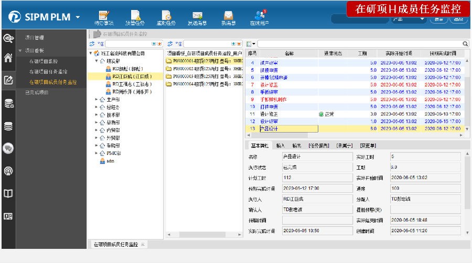Expand the PMC部 tree node
472x263 pixels.
96,153
